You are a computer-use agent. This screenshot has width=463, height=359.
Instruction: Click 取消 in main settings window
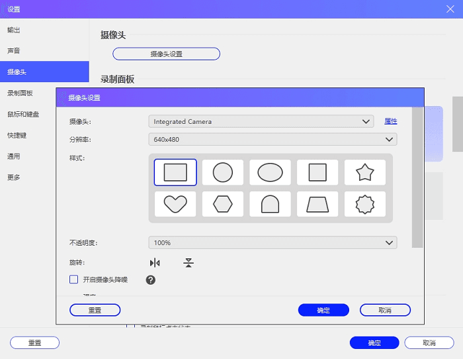coord(429,342)
